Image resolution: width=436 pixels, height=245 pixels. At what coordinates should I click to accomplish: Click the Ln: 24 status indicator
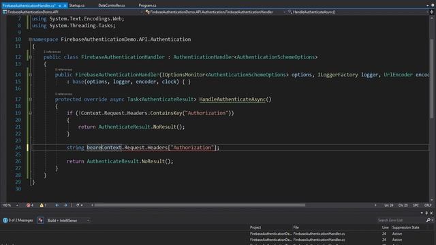389,206
